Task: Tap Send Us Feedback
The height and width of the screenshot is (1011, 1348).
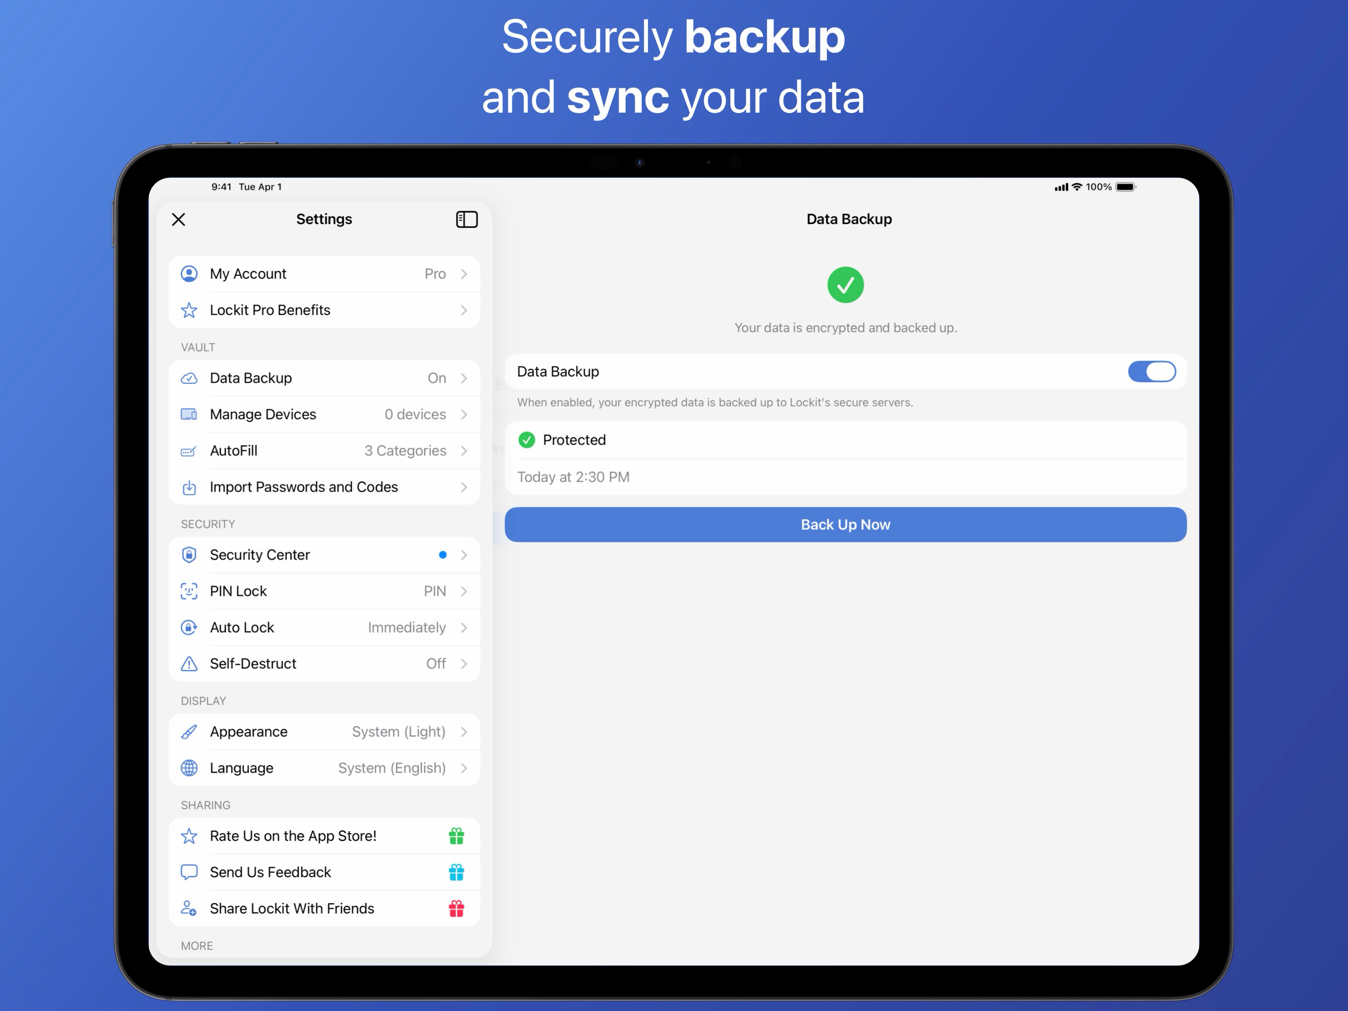Action: click(x=324, y=872)
